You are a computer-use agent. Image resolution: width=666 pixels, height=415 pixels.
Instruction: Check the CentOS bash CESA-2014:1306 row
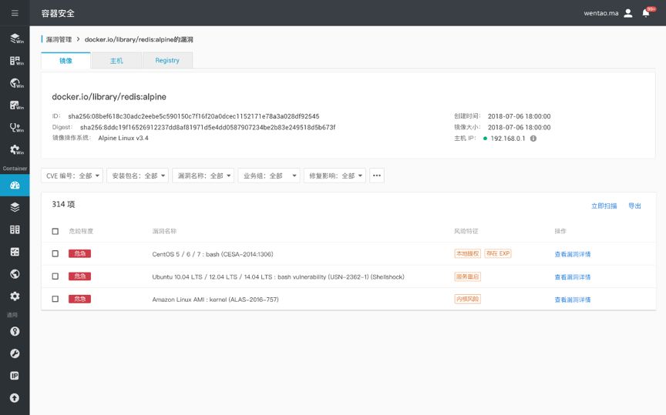point(55,253)
